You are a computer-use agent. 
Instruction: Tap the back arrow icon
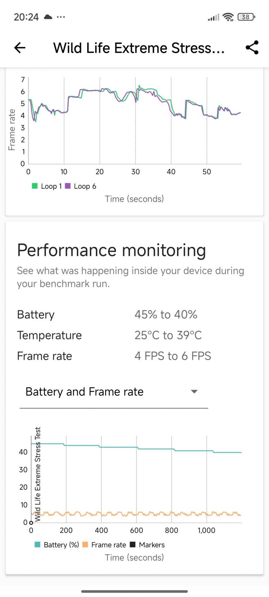(20, 48)
